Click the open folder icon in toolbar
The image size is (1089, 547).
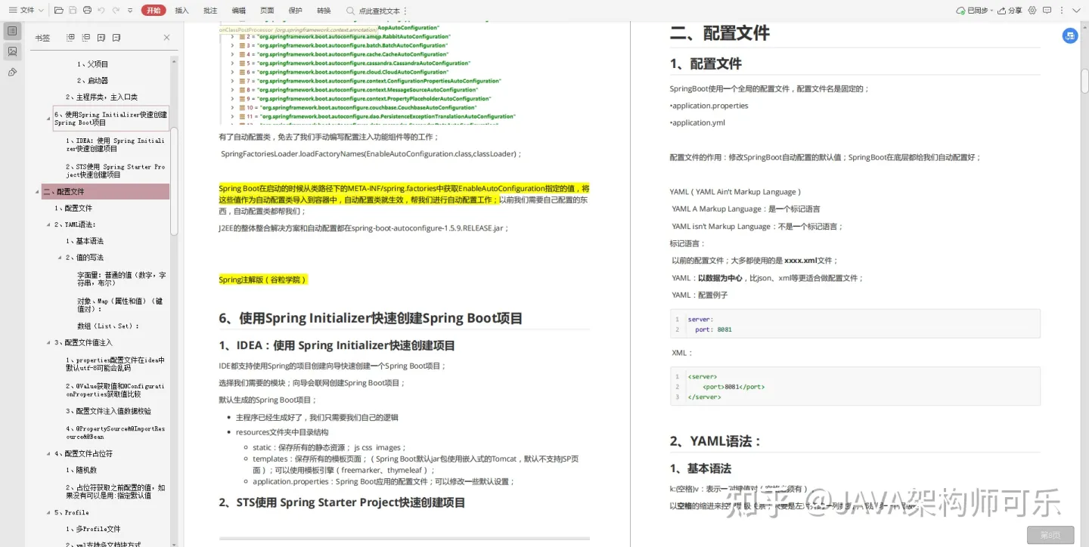pyautogui.click(x=59, y=11)
